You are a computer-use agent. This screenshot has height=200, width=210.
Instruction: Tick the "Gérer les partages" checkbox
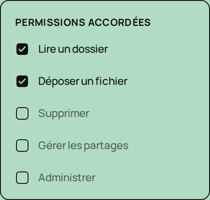click(22, 146)
